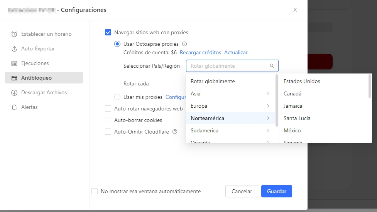The width and height of the screenshot is (377, 212).
Task: Select Usar Octoaprse proxies radio button
Action: pyautogui.click(x=117, y=44)
